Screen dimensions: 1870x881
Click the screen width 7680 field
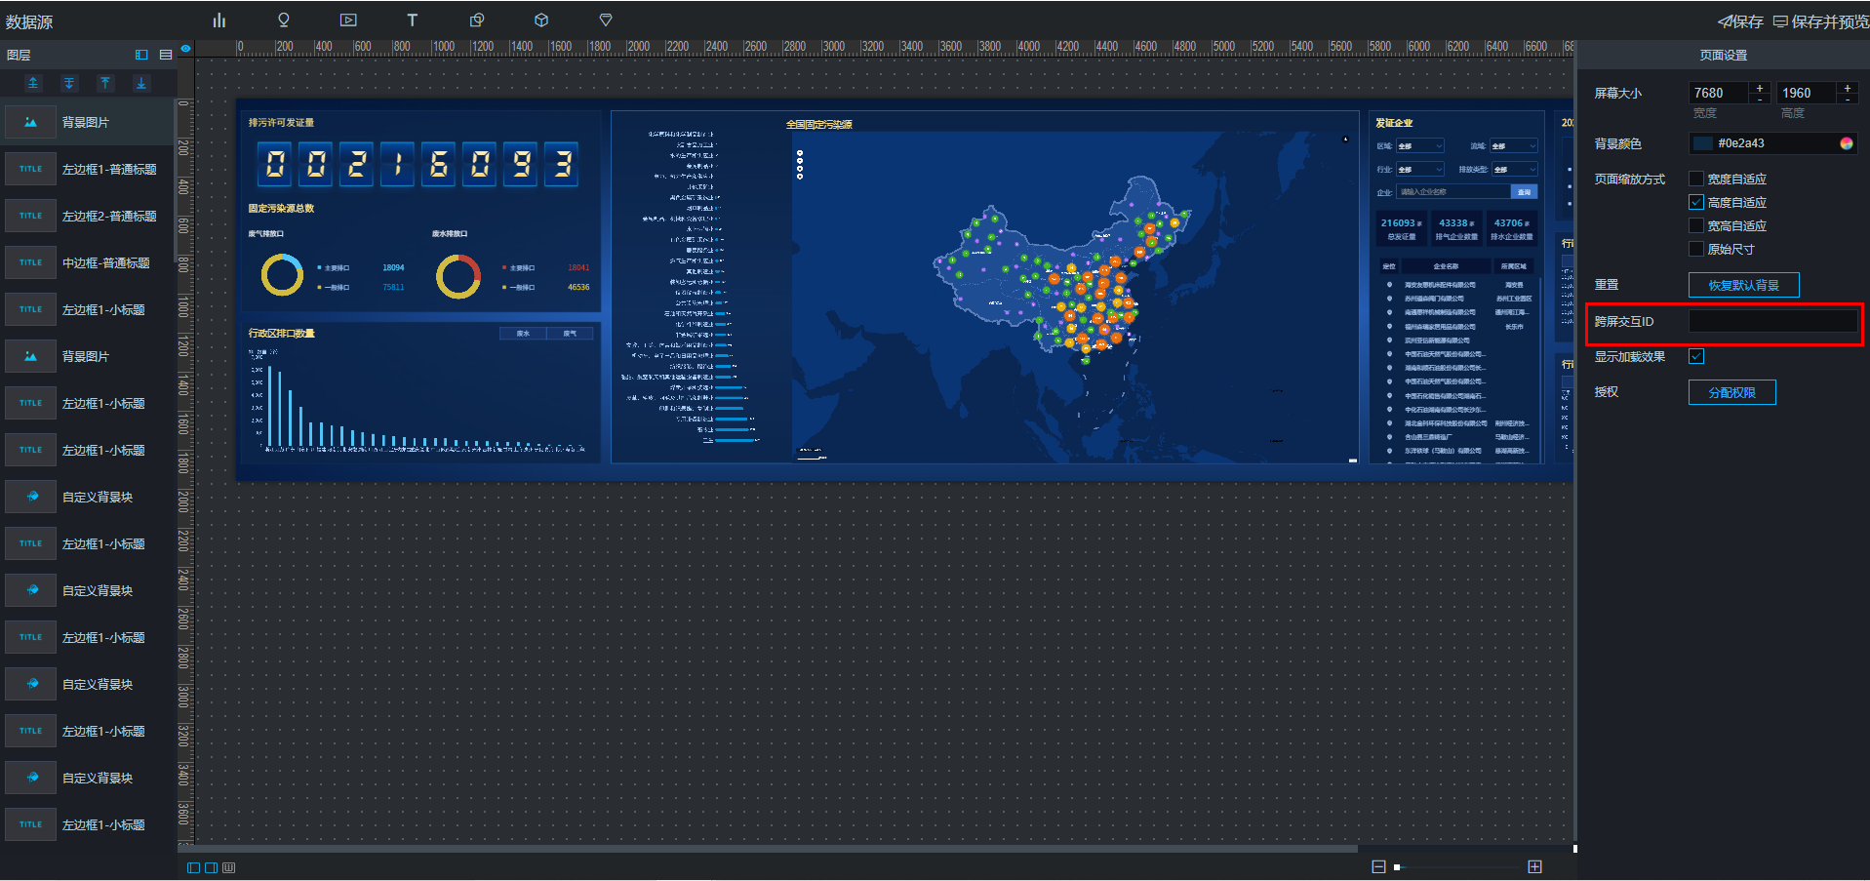click(x=1719, y=93)
